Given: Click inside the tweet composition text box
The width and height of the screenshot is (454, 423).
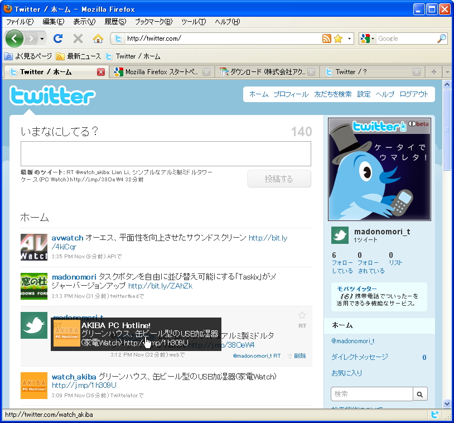Looking at the screenshot, I should pos(166,153).
